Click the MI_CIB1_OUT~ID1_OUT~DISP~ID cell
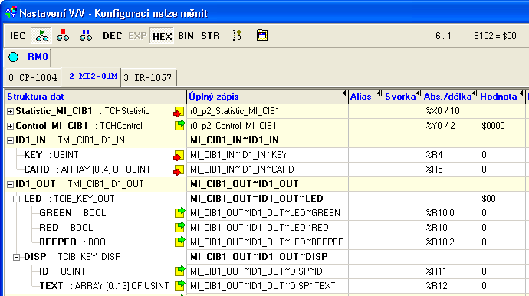 pos(268,271)
